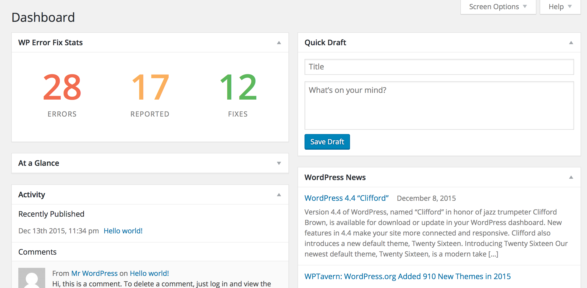Collapse the WordPress News widget
587x288 pixels.
point(571,177)
